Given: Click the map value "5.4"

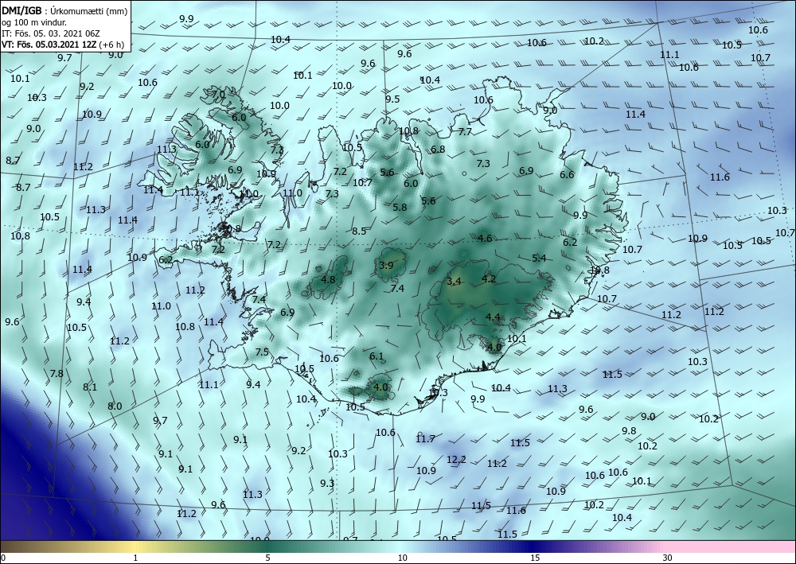Looking at the screenshot, I should coord(539,259).
